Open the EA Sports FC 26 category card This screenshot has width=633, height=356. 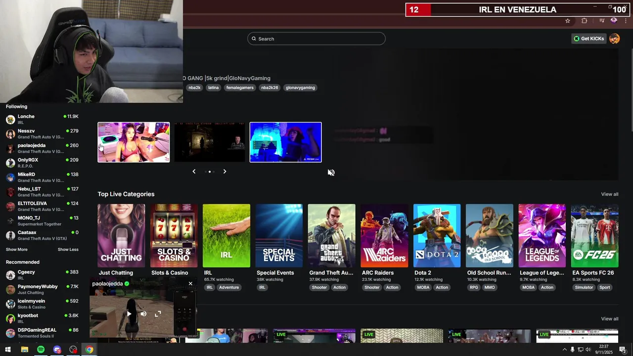pyautogui.click(x=594, y=236)
